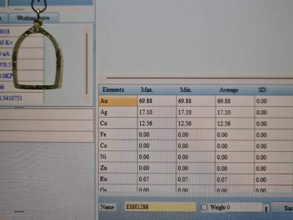The height and width of the screenshot is (220, 293).
Task: Click the Elements column header
Action: click(x=114, y=90)
